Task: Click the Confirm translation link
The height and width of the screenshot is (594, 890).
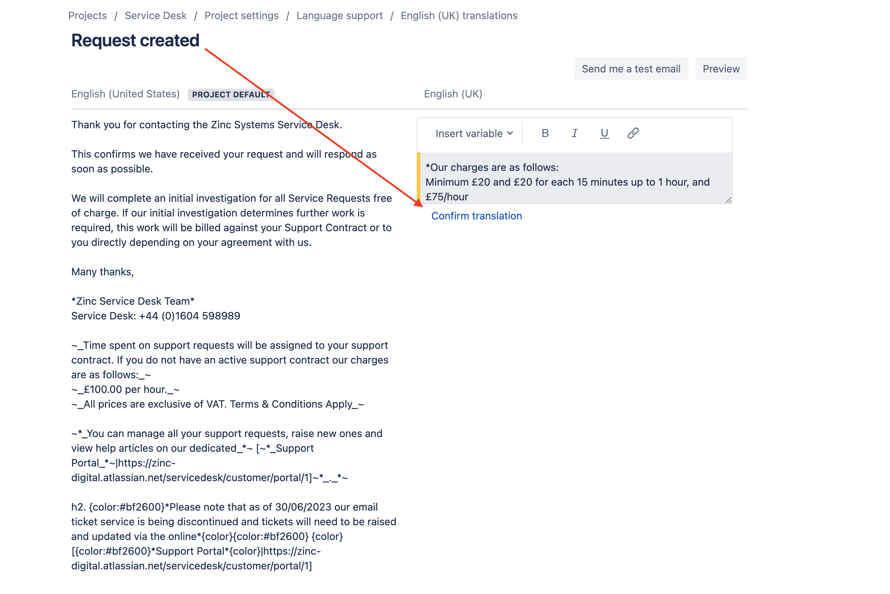Action: click(477, 215)
